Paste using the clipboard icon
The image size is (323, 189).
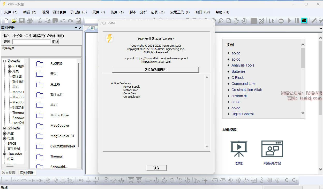pyautogui.click(x=55, y=21)
